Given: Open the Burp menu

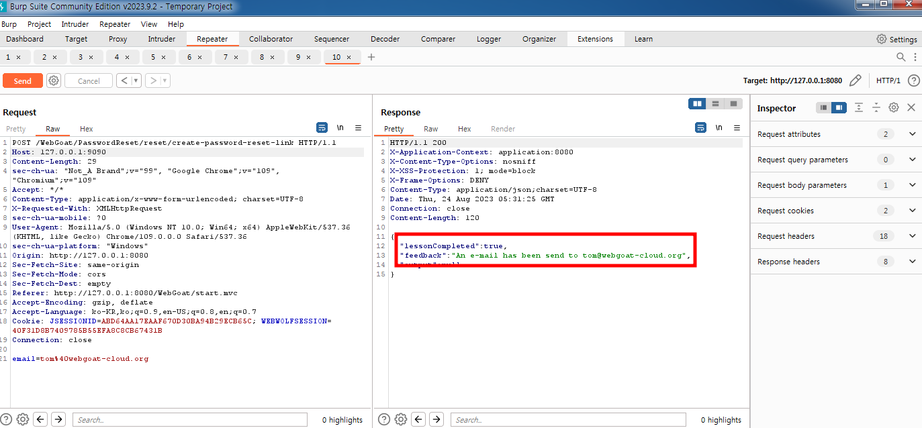Looking at the screenshot, I should 9,24.
